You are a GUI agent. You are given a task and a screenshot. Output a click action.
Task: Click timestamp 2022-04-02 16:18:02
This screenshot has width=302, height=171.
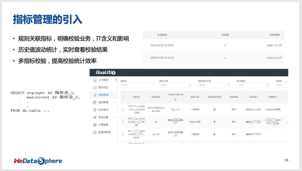(162, 45)
